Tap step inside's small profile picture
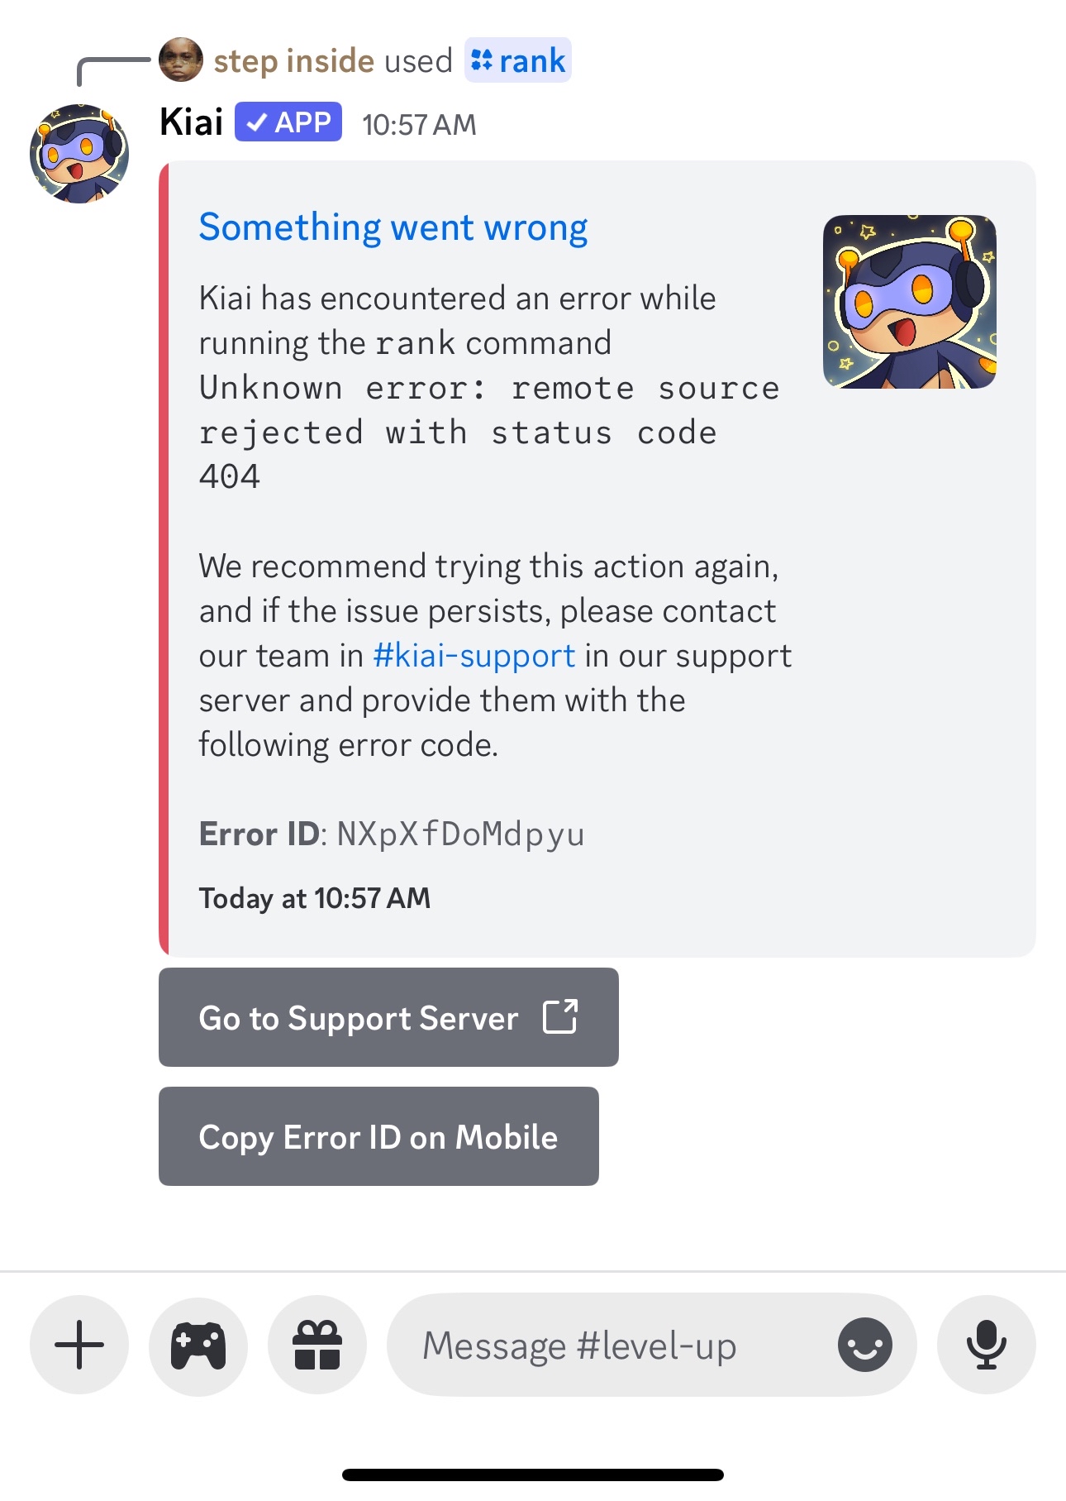Screen dimensions: 1066x1501 point(181,60)
